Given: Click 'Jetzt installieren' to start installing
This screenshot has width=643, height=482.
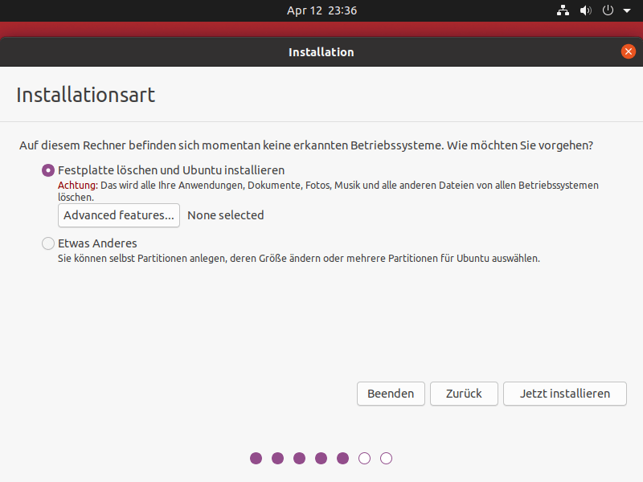Looking at the screenshot, I should pos(564,394).
